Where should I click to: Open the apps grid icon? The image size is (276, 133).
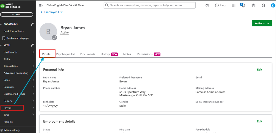[x=234, y=5]
